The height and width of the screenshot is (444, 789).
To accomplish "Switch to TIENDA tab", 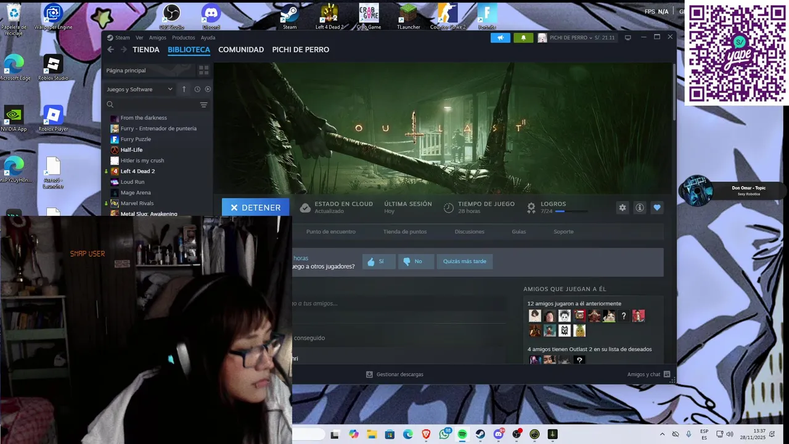I will (146, 50).
